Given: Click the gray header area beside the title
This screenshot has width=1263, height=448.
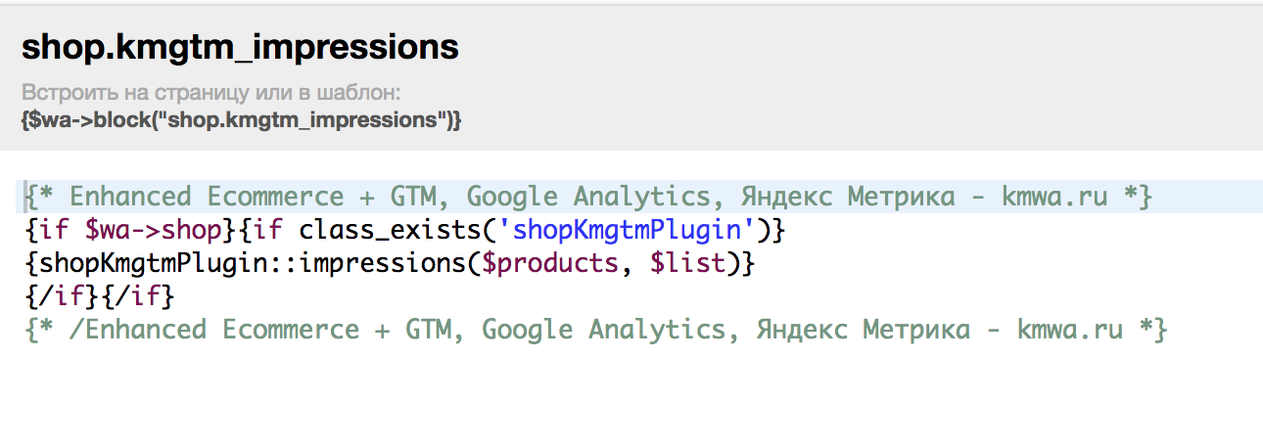Looking at the screenshot, I should coord(862,47).
